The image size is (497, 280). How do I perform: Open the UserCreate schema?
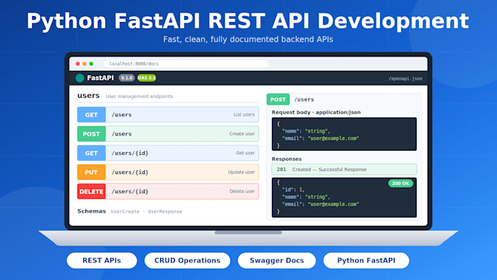tap(125, 211)
